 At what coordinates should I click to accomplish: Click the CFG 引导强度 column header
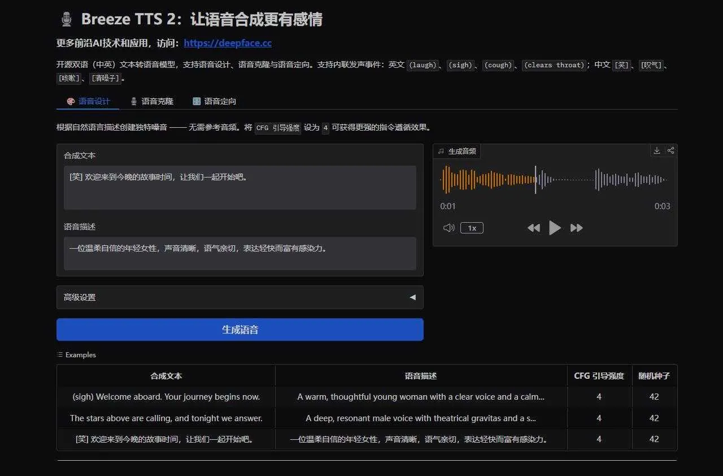(599, 376)
